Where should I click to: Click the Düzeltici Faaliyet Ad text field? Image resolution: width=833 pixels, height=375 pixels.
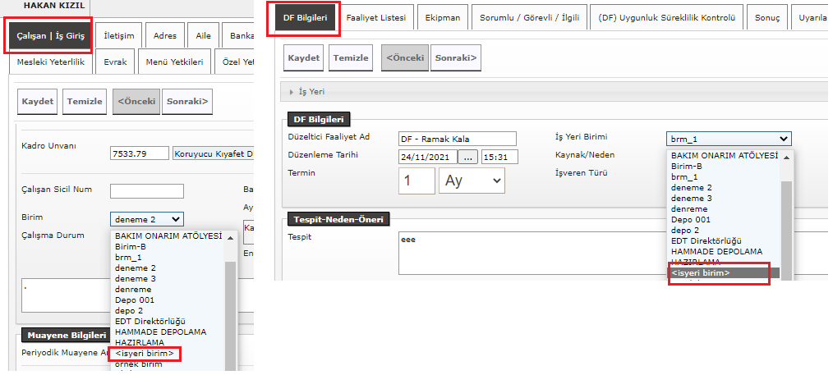[457, 139]
